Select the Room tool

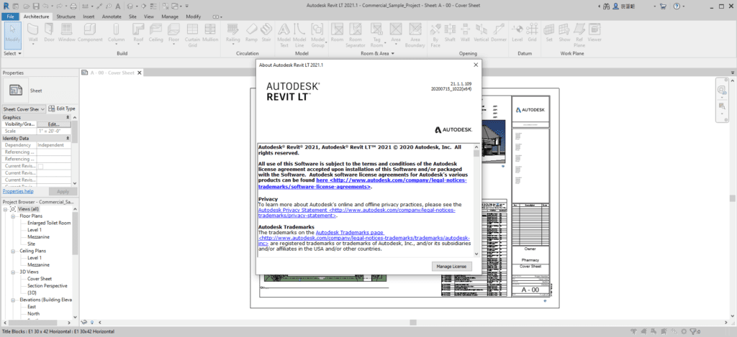(x=337, y=33)
